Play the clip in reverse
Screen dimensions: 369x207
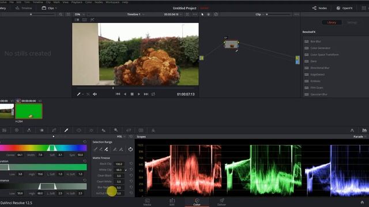(125, 94)
